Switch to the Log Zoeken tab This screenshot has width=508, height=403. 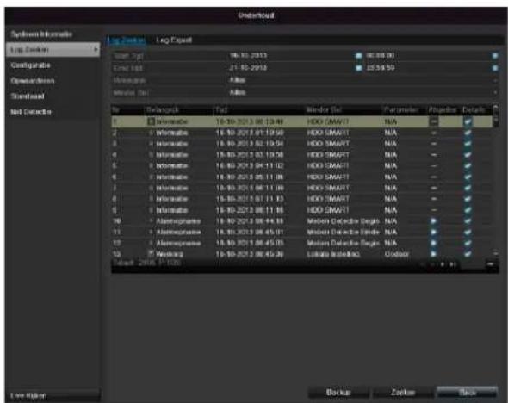coord(127,40)
